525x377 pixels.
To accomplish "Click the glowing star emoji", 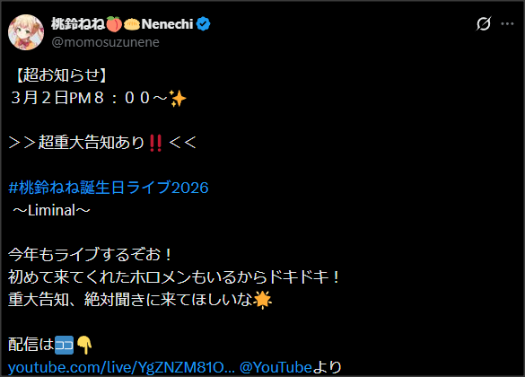I will click(262, 300).
